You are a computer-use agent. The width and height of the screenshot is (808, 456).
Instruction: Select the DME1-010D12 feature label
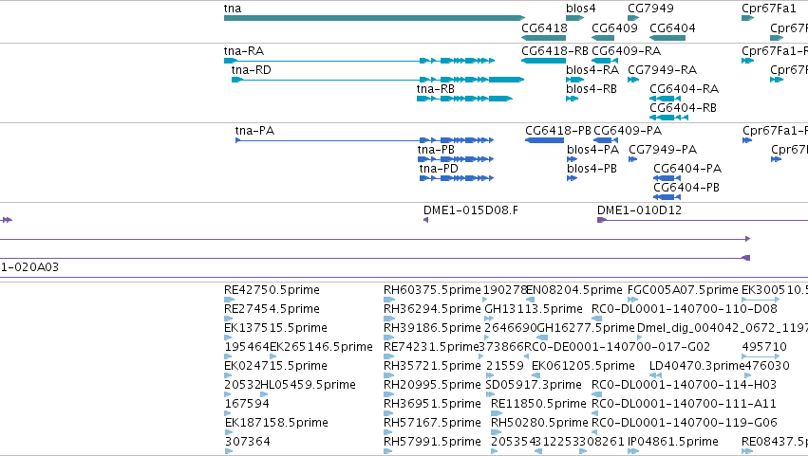pos(639,210)
